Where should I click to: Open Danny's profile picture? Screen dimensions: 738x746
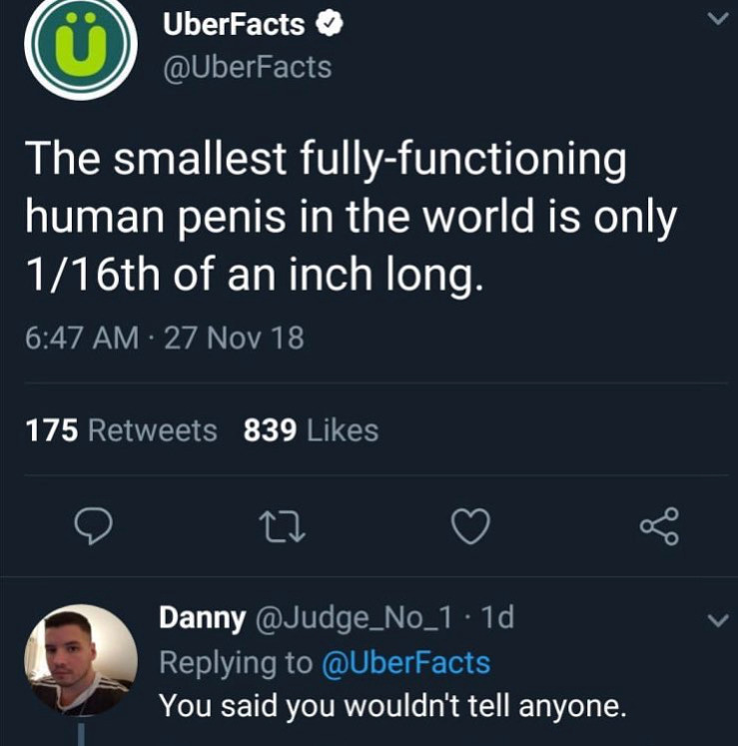point(81,660)
